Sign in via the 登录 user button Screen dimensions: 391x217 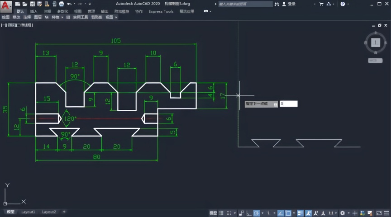pyautogui.click(x=289, y=4)
